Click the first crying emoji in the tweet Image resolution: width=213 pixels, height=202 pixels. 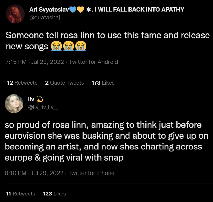pos(56,46)
